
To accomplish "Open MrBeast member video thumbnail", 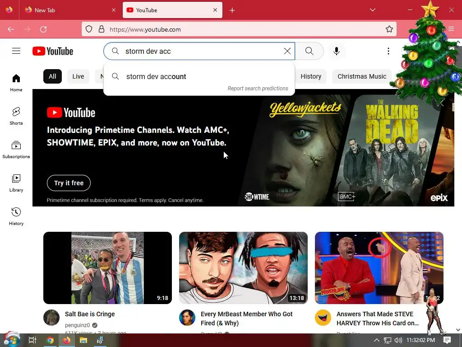I will click(243, 268).
